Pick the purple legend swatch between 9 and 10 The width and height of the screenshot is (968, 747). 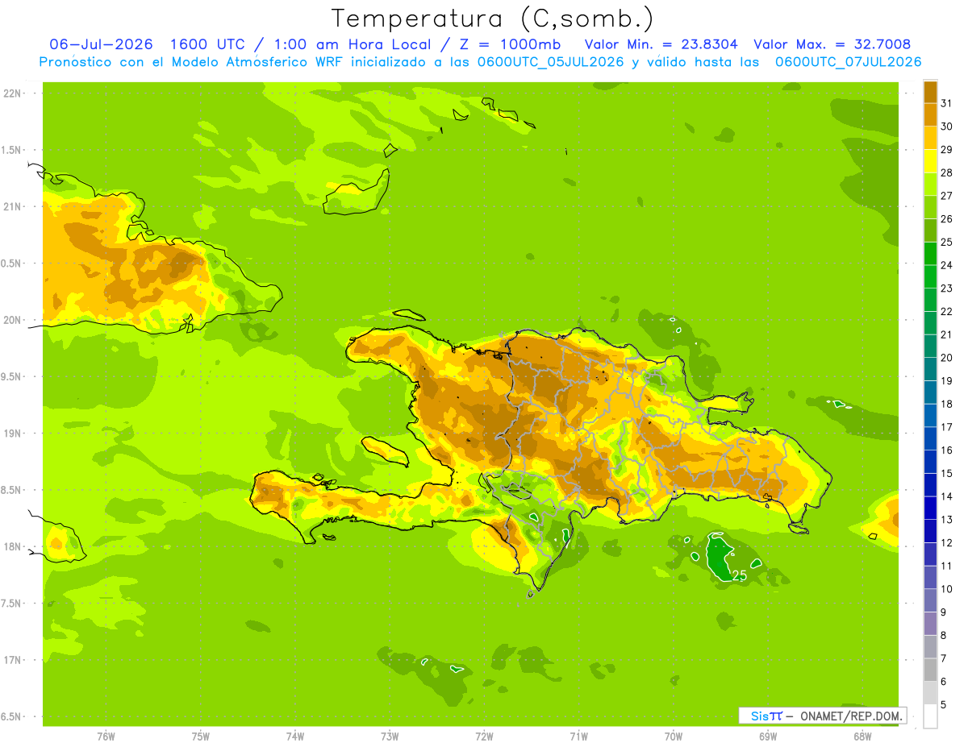[x=930, y=601]
